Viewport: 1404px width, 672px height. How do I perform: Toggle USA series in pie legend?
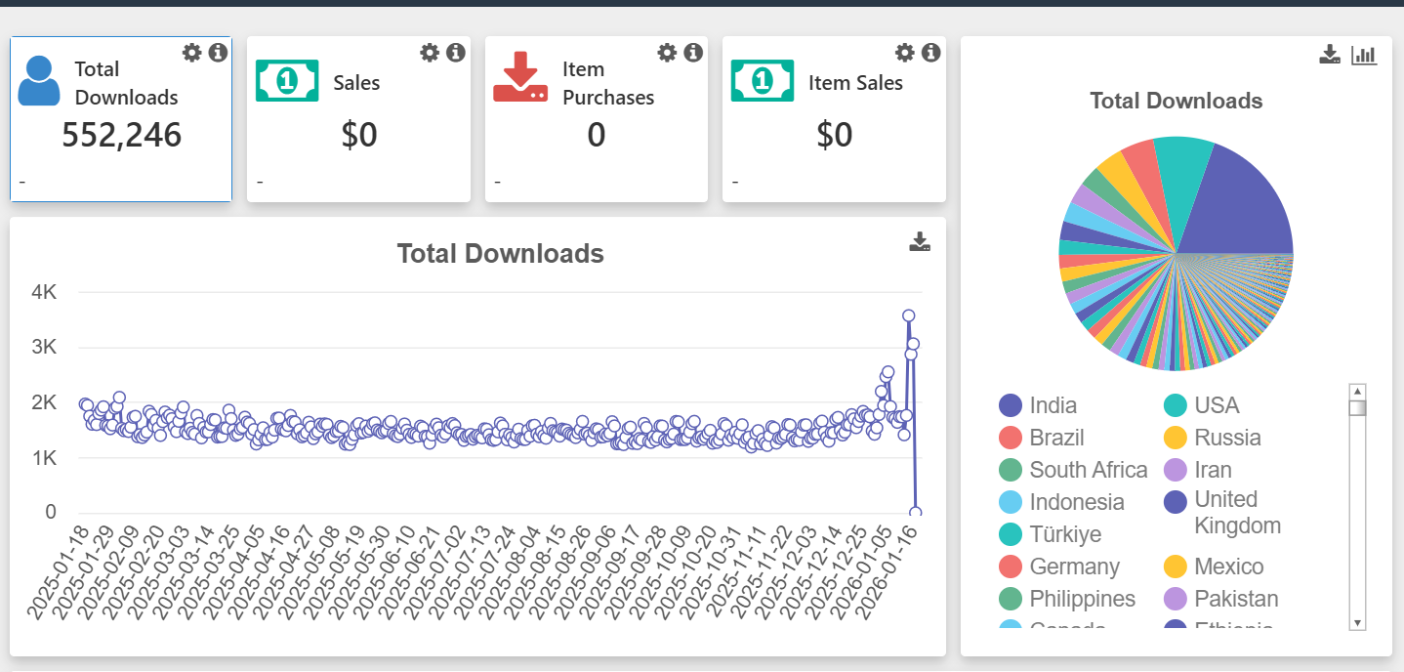click(x=1217, y=405)
